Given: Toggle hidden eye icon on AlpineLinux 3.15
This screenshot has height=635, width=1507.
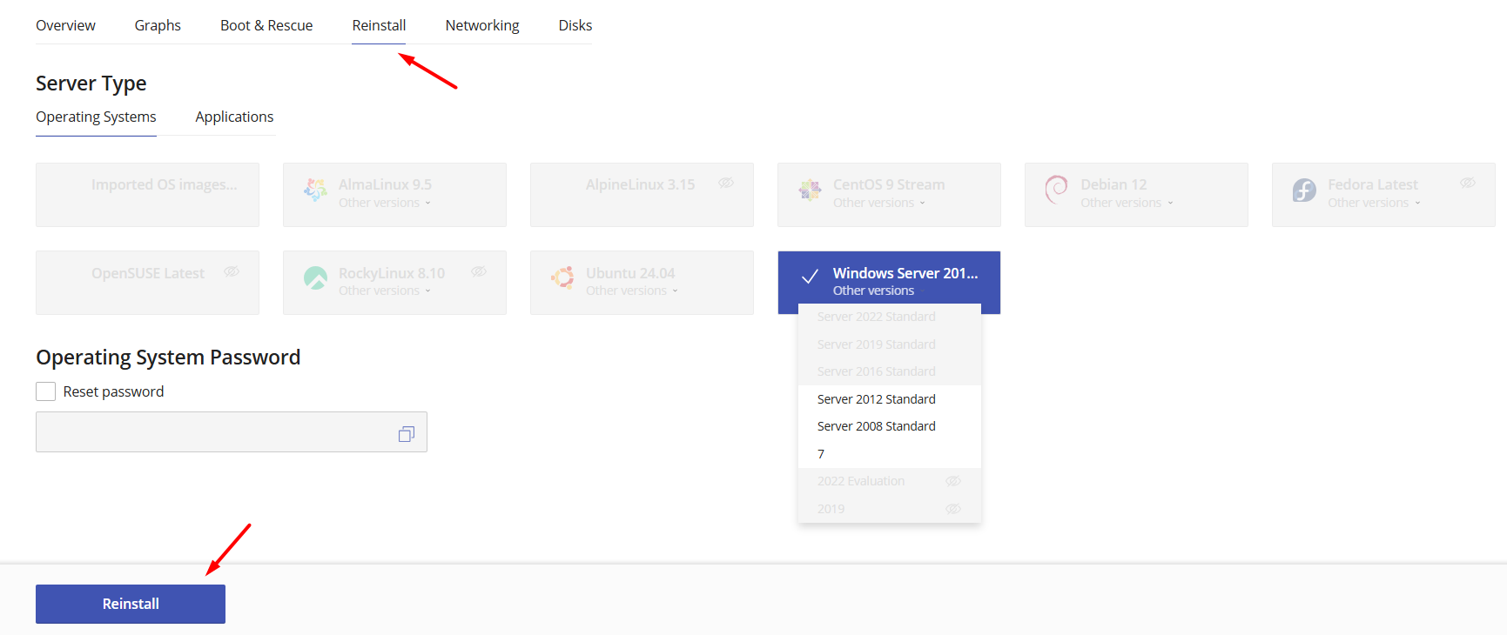Looking at the screenshot, I should tap(726, 183).
